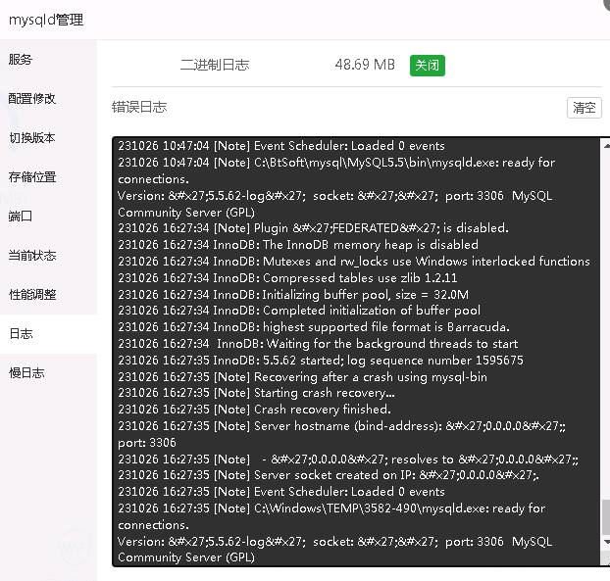Click the 10:47:04 Event Scheduler log line
This screenshot has width=610, height=581.
pyautogui.click(x=281, y=146)
